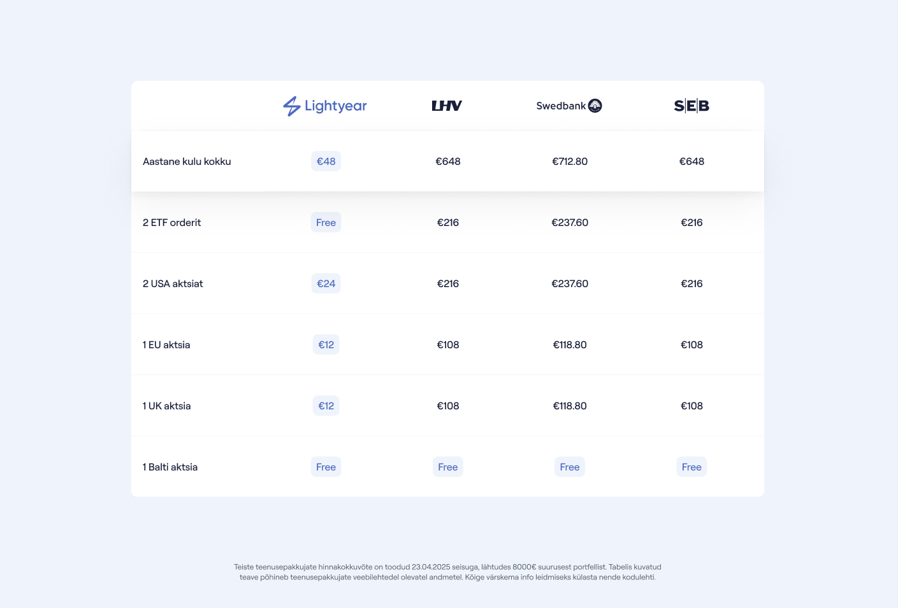The height and width of the screenshot is (608, 898).
Task: Click Lightyear's Free badge in Balti aktsia row
Action: click(326, 467)
